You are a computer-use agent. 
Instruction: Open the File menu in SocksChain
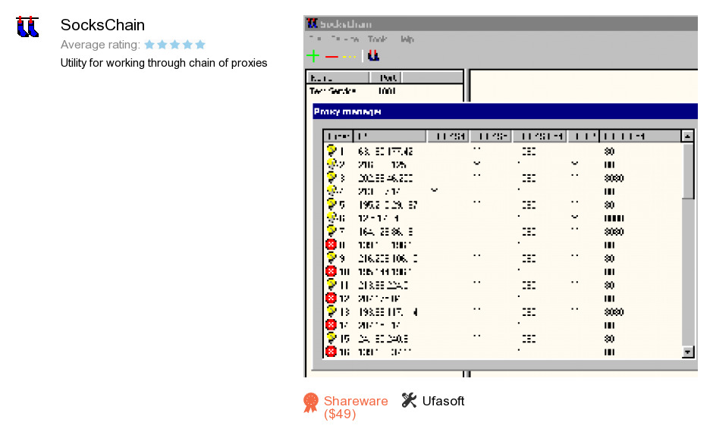(315, 39)
